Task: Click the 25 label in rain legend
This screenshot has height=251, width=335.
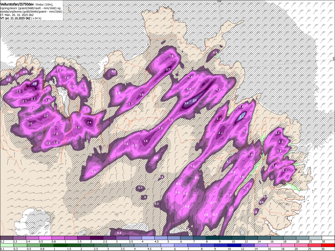Action: coord(309,249)
